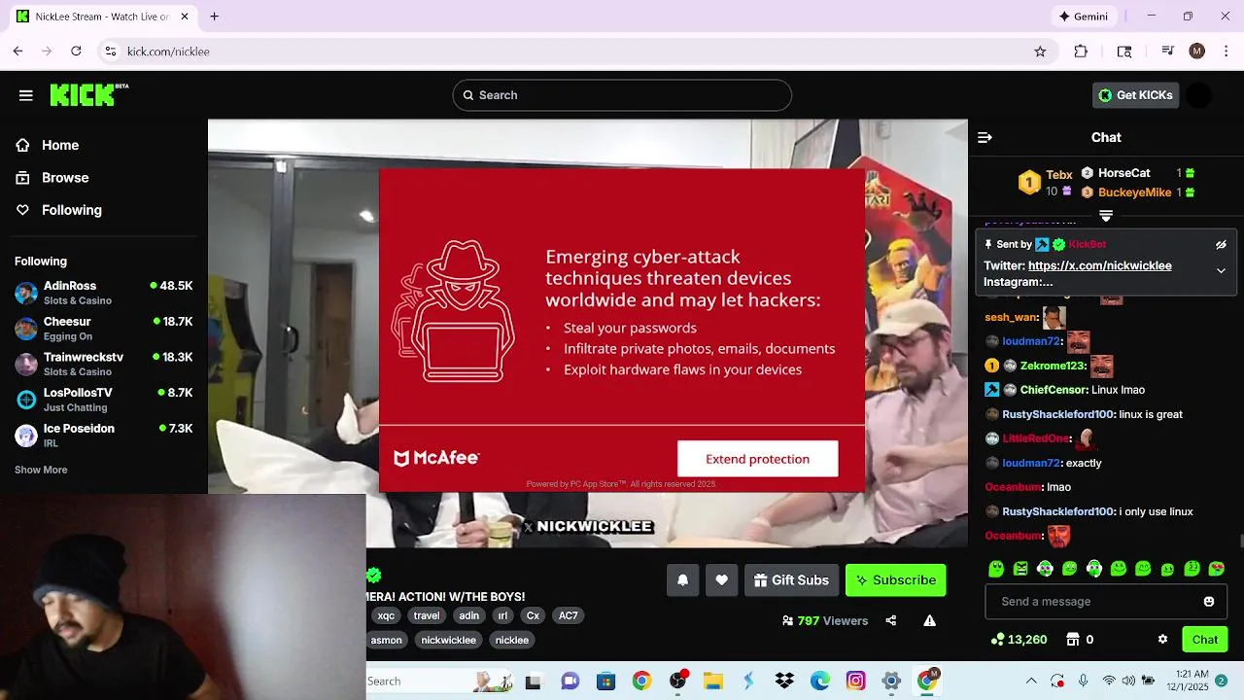1244x700 pixels.
Task: Click the Gift Subs button
Action: pos(791,580)
